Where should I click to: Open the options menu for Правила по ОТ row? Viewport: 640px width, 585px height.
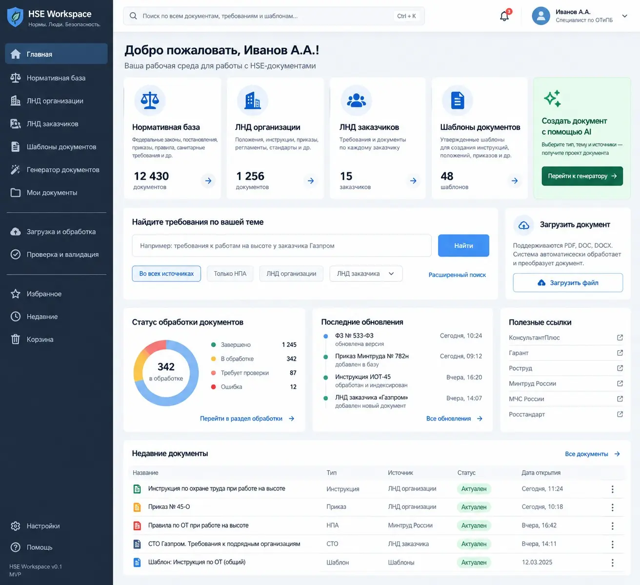tap(612, 526)
